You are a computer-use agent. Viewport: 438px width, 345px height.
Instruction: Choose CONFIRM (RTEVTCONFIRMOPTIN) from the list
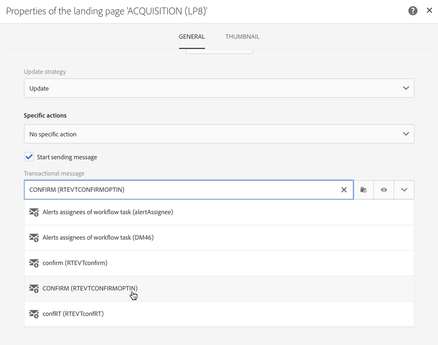click(90, 289)
